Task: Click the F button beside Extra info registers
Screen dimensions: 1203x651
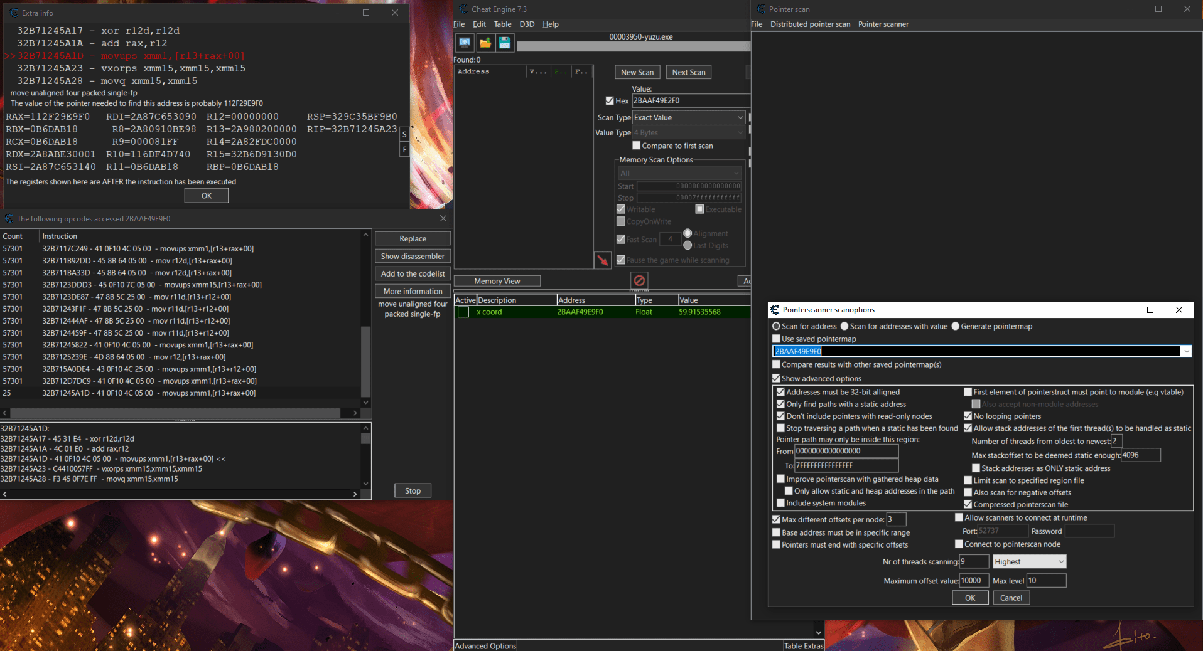Action: pos(404,149)
